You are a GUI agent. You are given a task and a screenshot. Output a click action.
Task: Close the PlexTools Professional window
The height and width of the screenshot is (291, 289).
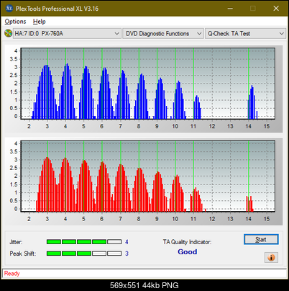tap(276, 9)
